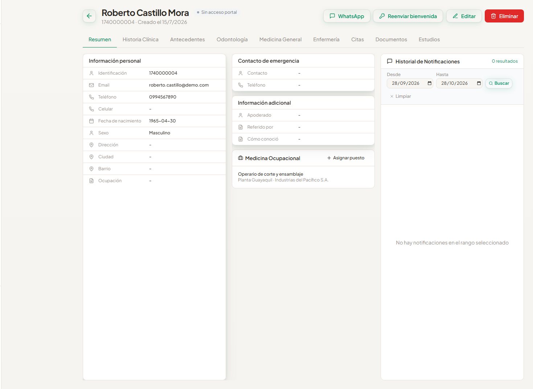The image size is (533, 389).
Task: Click Reenviar bienvenida button
Action: 408,16
